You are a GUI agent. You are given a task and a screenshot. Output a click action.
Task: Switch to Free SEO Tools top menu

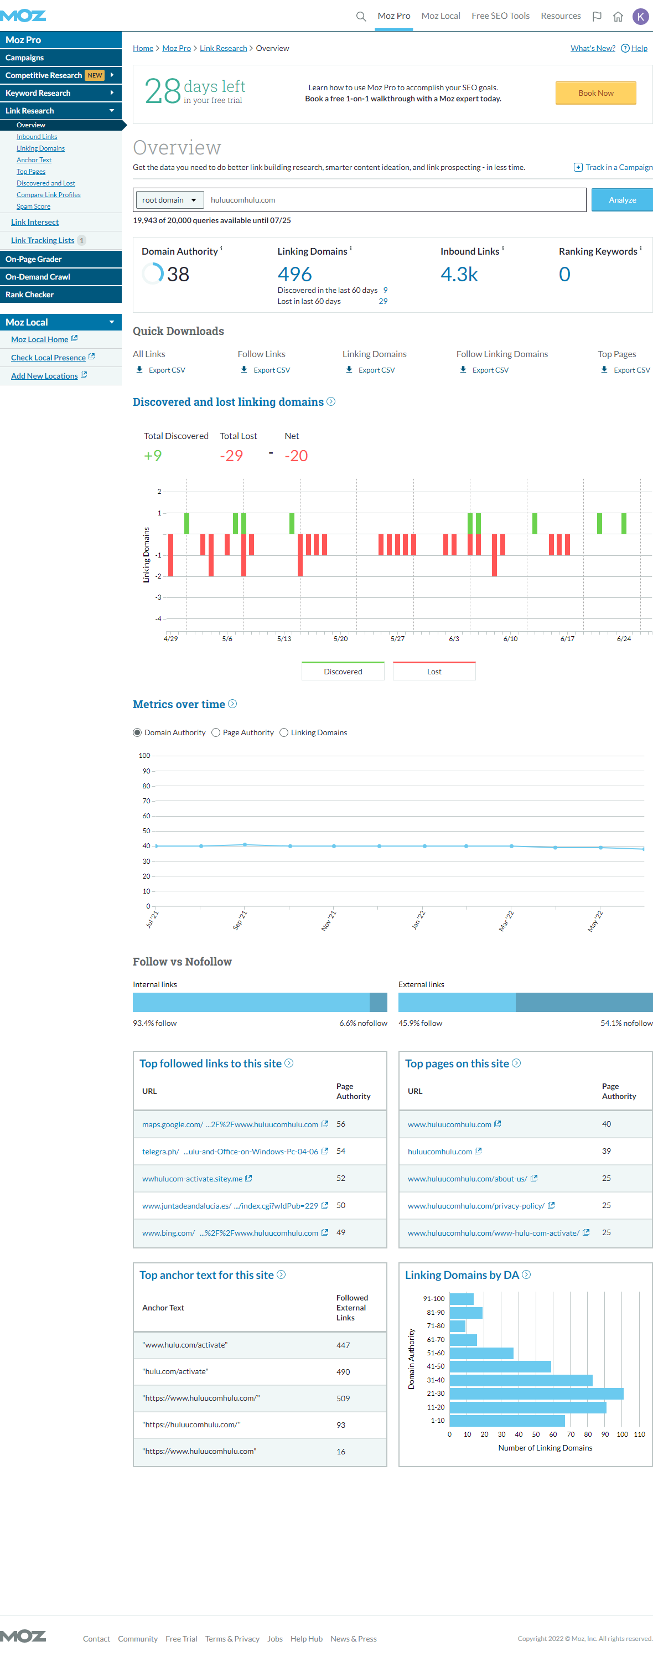point(500,16)
